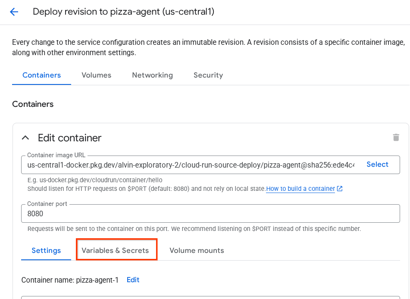Click the 'Container name: pizza-agent-1' text
Screen dimensions: 410x299
tap(69, 280)
